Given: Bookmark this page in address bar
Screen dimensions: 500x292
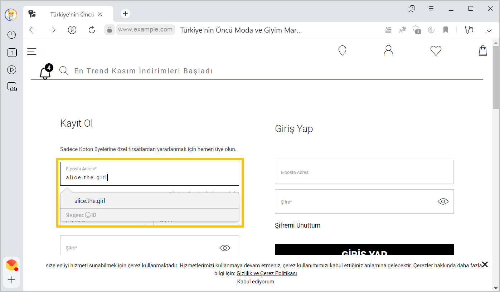Looking at the screenshot, I should (446, 30).
